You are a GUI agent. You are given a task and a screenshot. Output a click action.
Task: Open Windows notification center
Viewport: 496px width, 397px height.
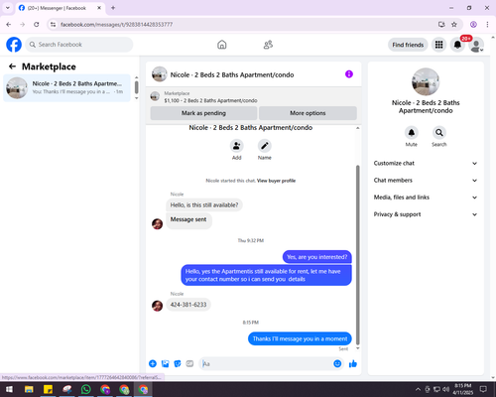click(x=483, y=389)
